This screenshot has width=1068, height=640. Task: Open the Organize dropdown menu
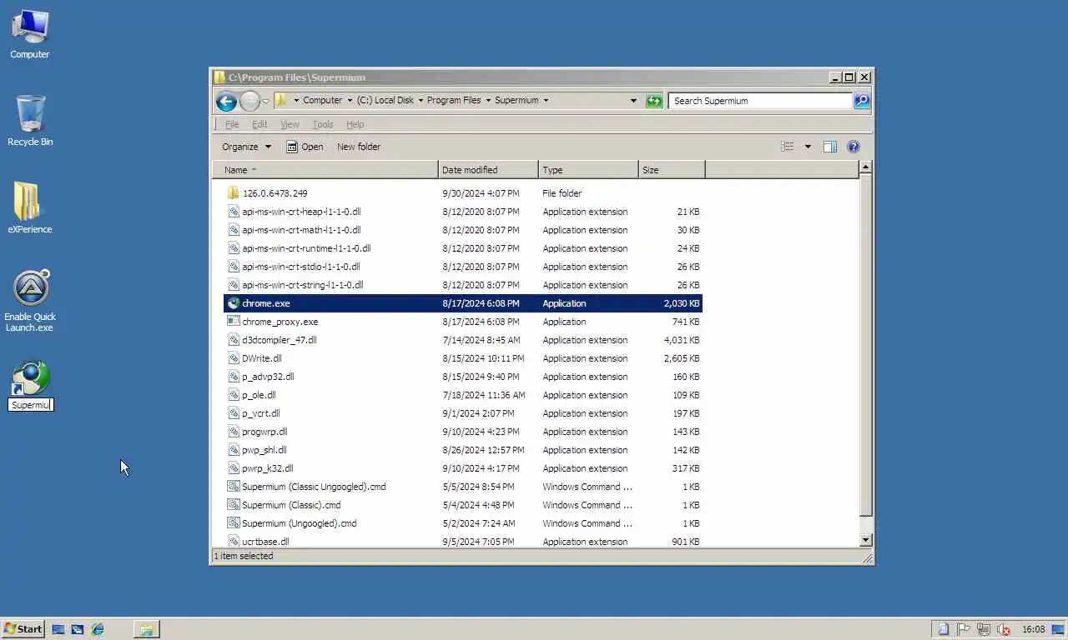pos(246,147)
